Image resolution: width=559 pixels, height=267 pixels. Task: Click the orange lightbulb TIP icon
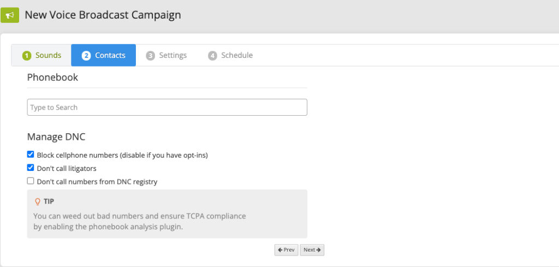(38, 202)
